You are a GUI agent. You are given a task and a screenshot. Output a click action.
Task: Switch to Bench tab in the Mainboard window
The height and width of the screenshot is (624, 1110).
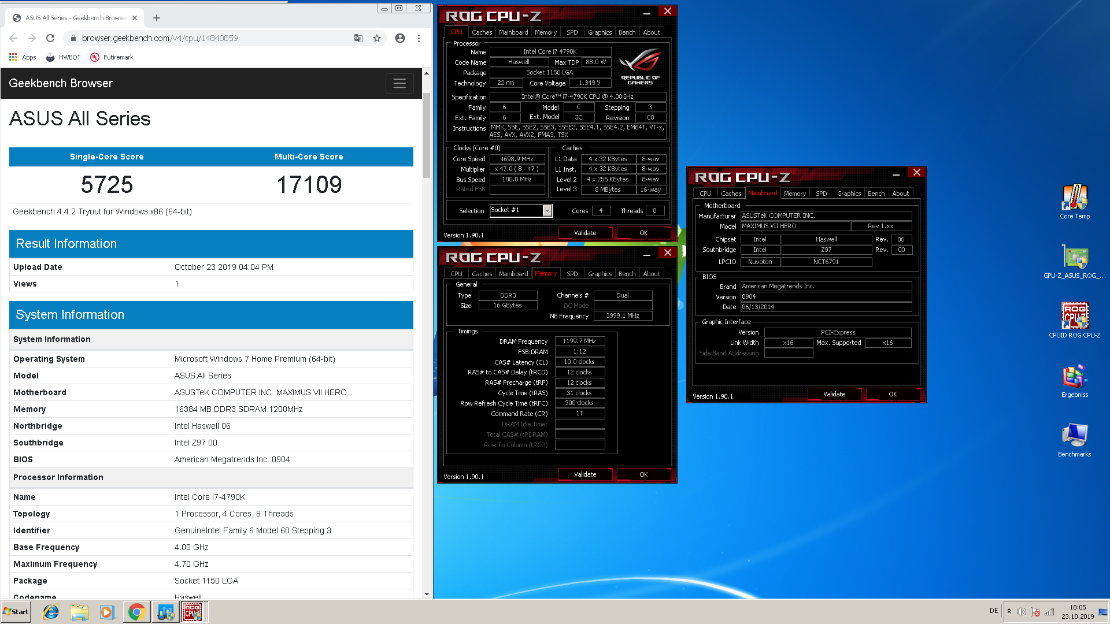coord(876,194)
